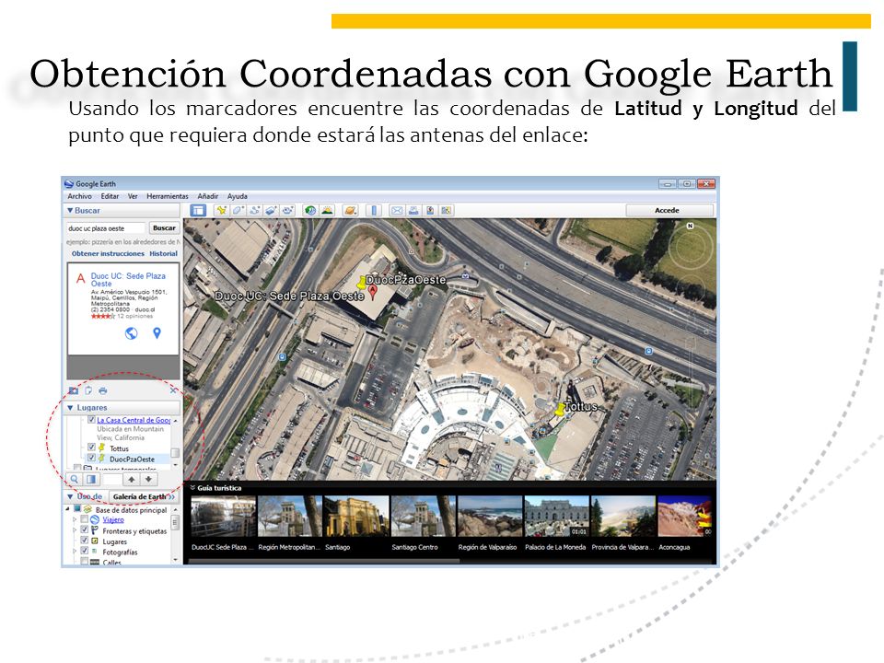Click the red A marker on the map
884x663 pixels.
click(373, 292)
